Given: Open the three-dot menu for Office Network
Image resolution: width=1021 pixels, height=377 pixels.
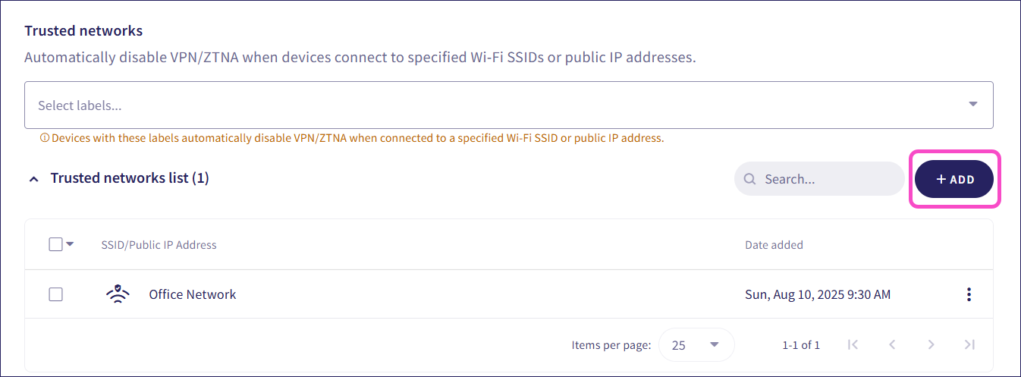Looking at the screenshot, I should [x=969, y=294].
